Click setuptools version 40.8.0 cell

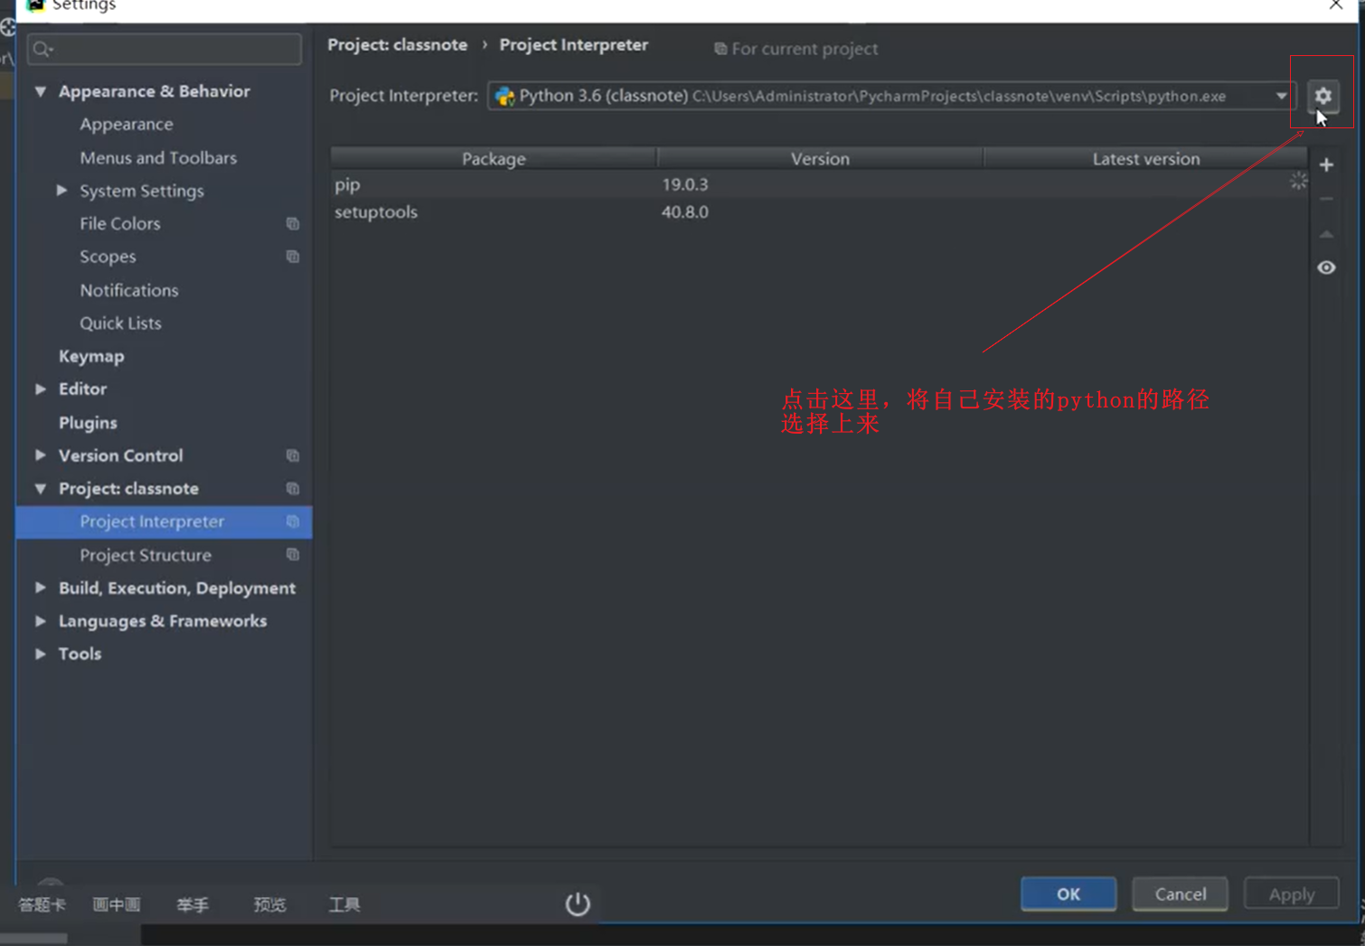click(x=685, y=212)
